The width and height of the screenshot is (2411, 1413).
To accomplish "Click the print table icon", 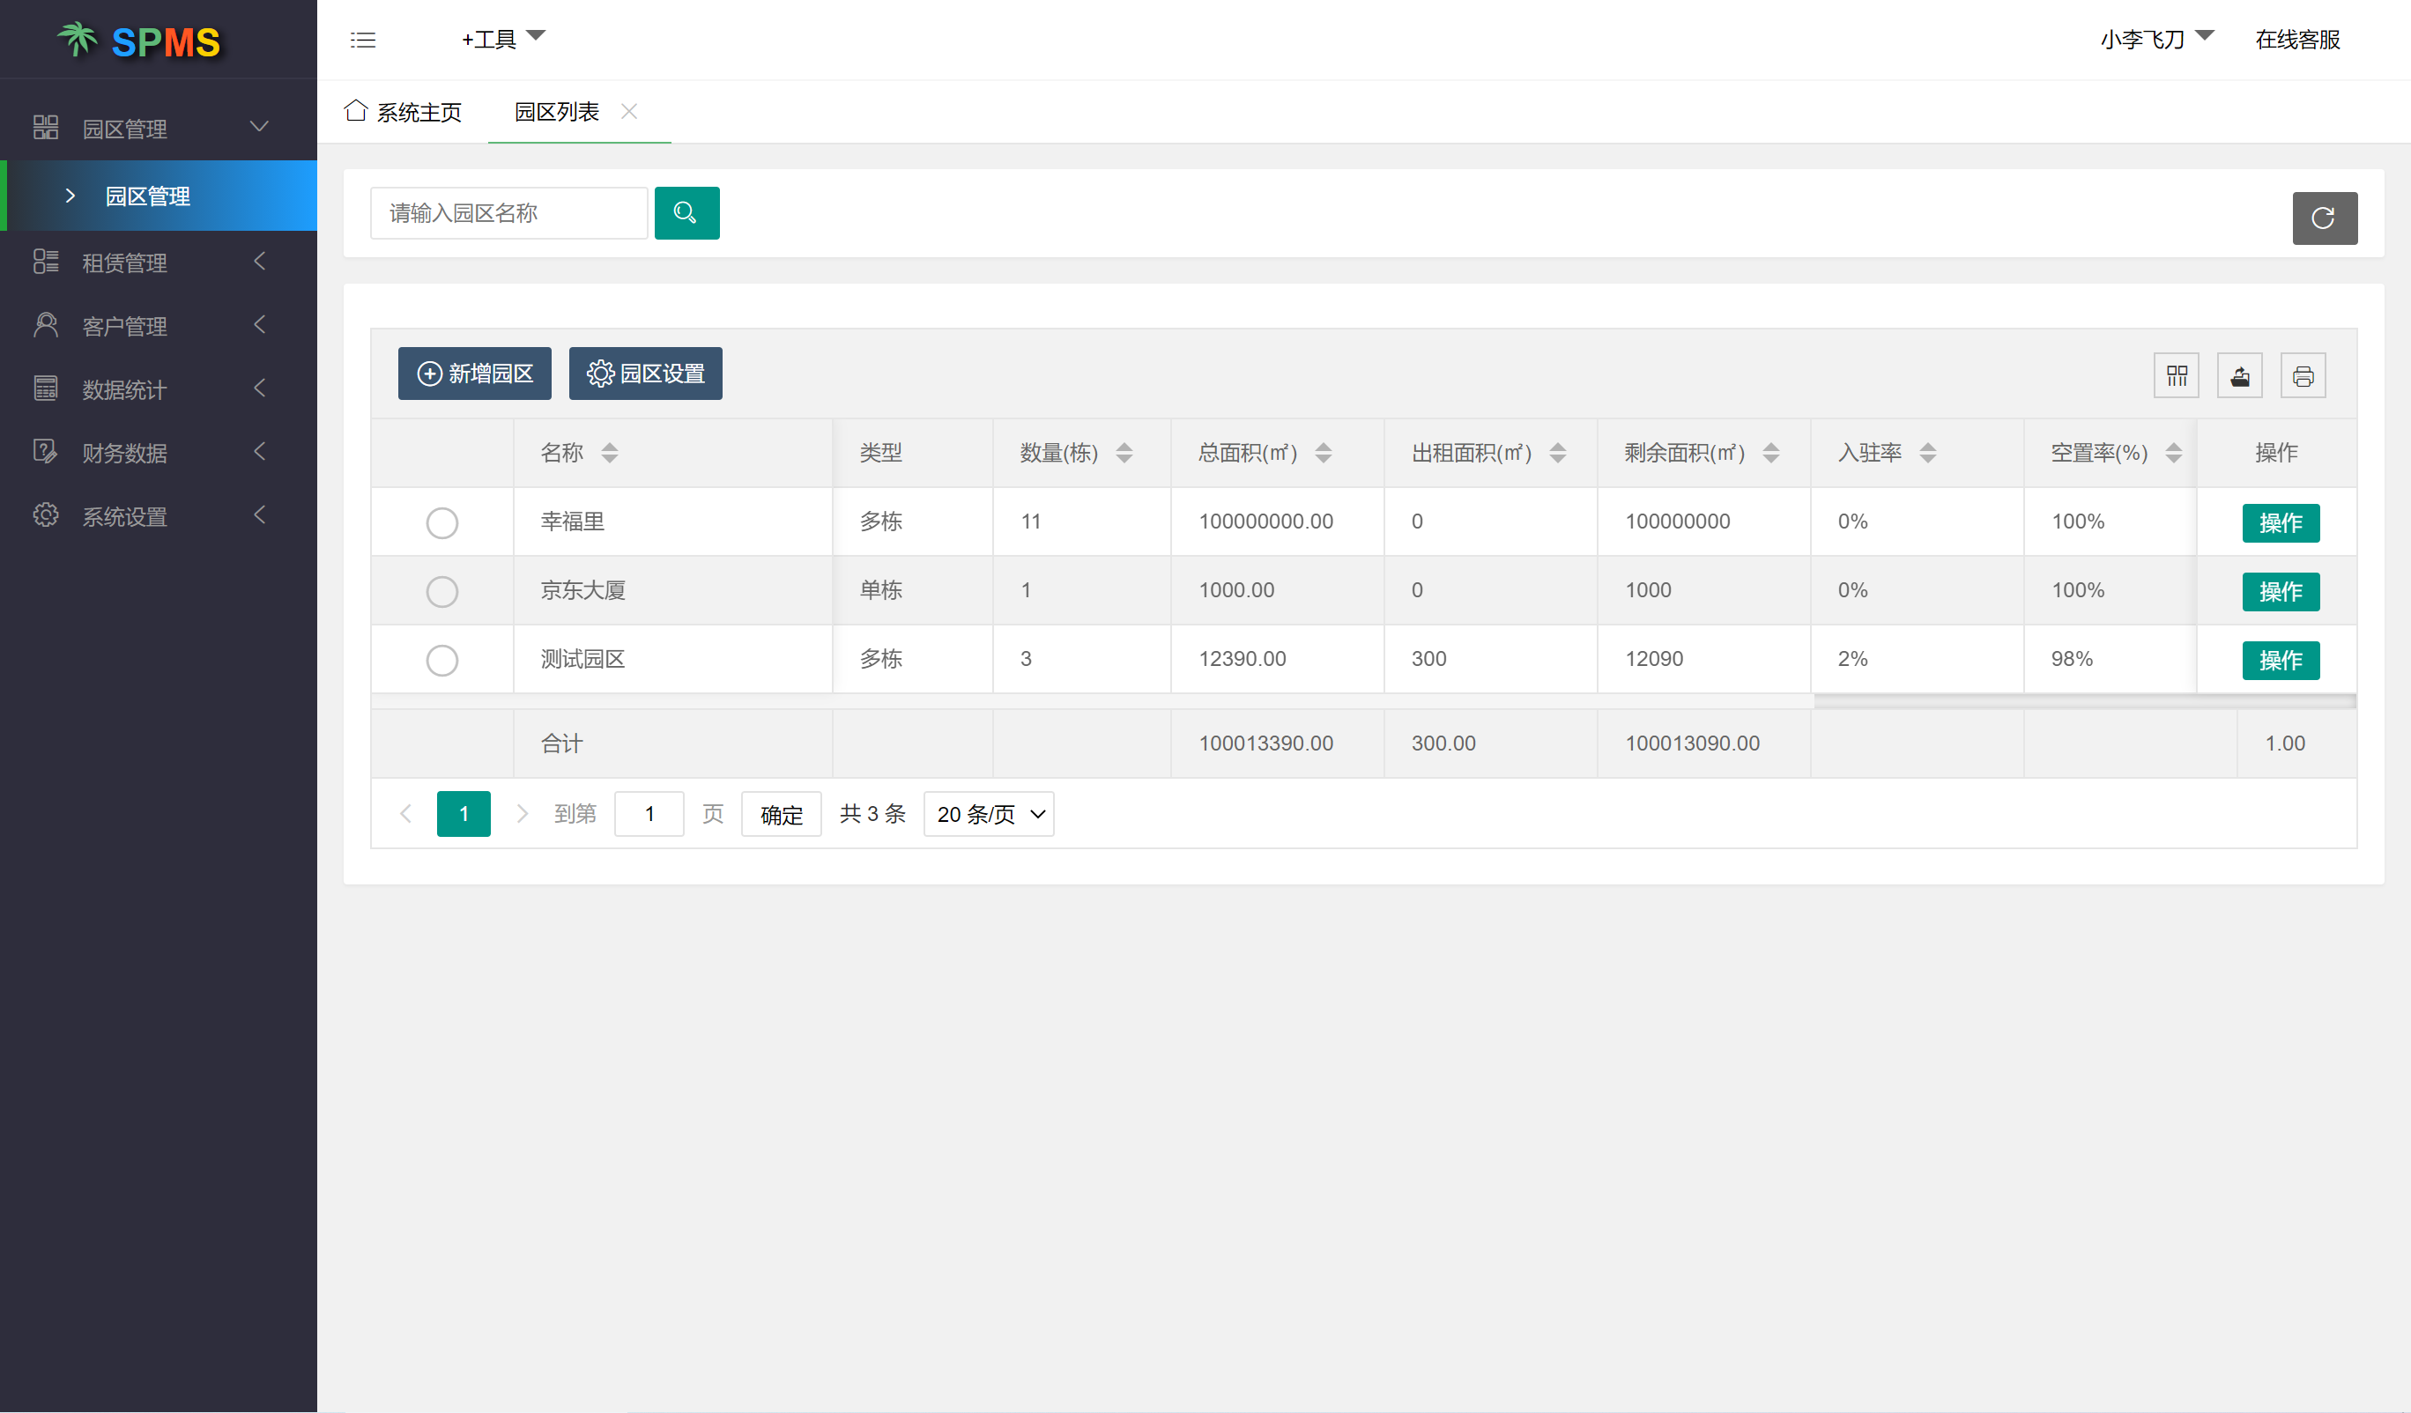I will pos(2303,375).
